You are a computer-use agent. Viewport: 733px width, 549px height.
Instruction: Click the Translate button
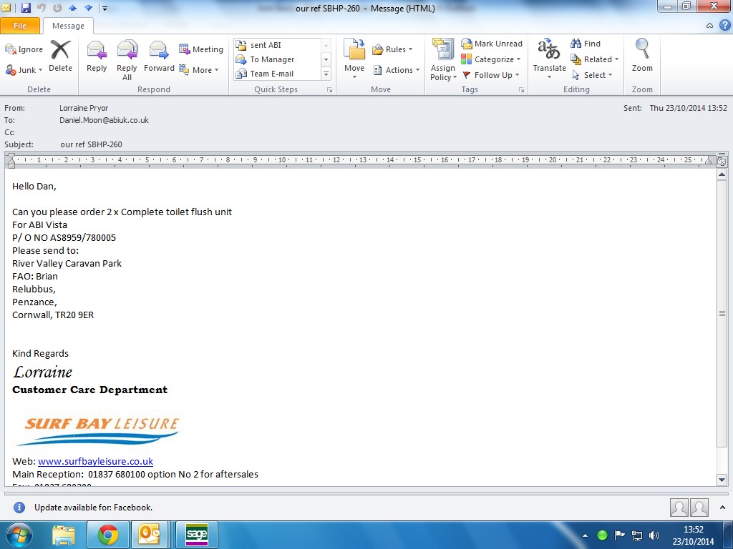click(x=549, y=59)
